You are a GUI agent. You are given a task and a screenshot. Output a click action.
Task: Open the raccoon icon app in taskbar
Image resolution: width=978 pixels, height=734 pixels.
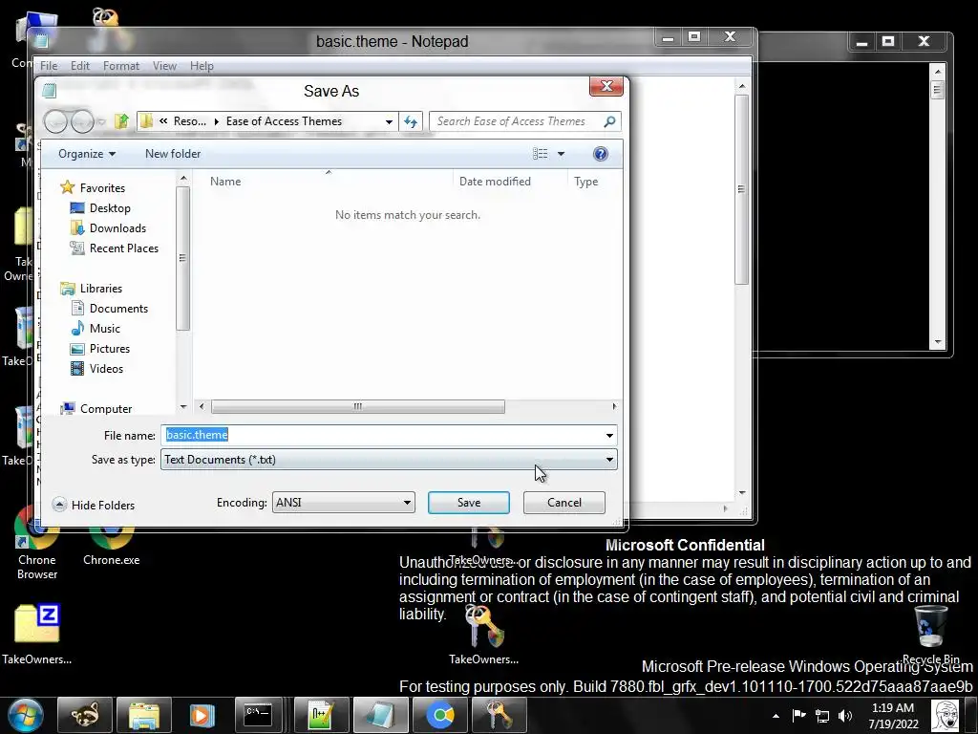[85, 715]
